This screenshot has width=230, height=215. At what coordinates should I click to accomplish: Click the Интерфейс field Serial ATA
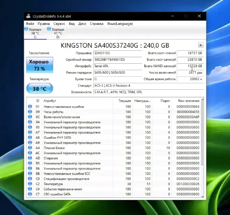pyautogui.click(x=118, y=66)
